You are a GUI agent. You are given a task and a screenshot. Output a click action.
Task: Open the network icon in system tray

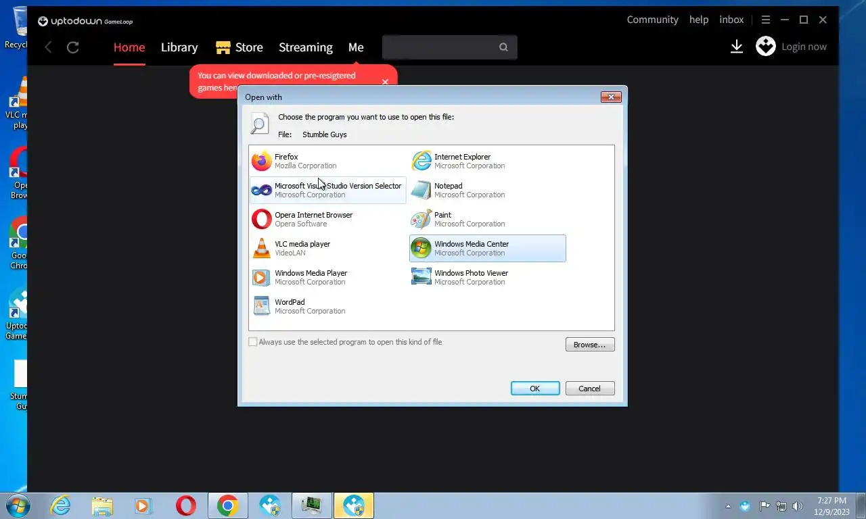click(x=781, y=506)
